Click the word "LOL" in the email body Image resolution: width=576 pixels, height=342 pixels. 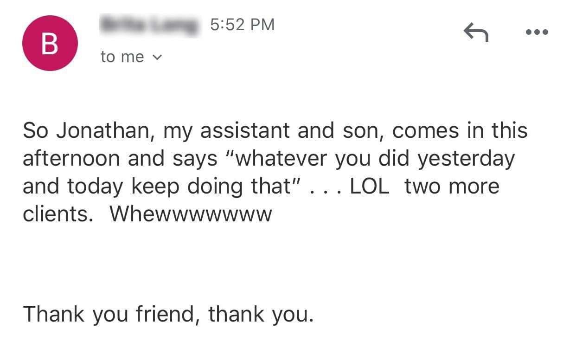click(x=370, y=187)
